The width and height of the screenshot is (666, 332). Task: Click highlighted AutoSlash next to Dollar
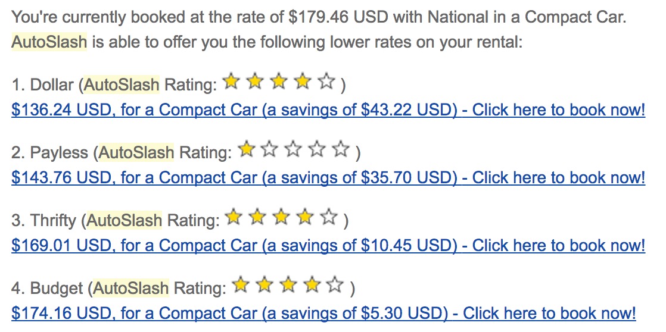click(122, 85)
